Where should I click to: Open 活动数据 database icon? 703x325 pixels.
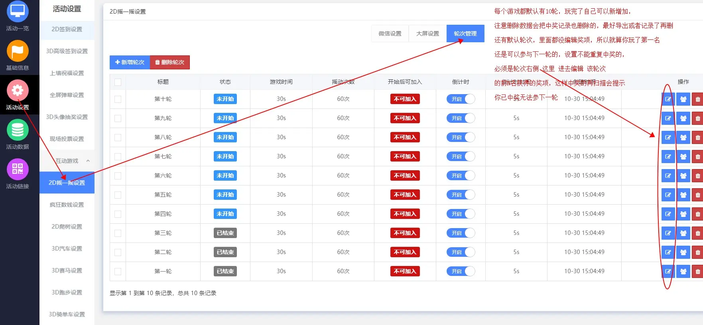18,130
